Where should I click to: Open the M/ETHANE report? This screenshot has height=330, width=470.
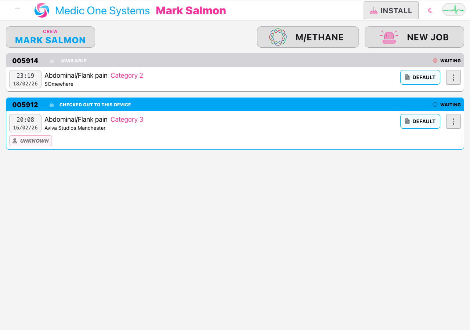308,37
